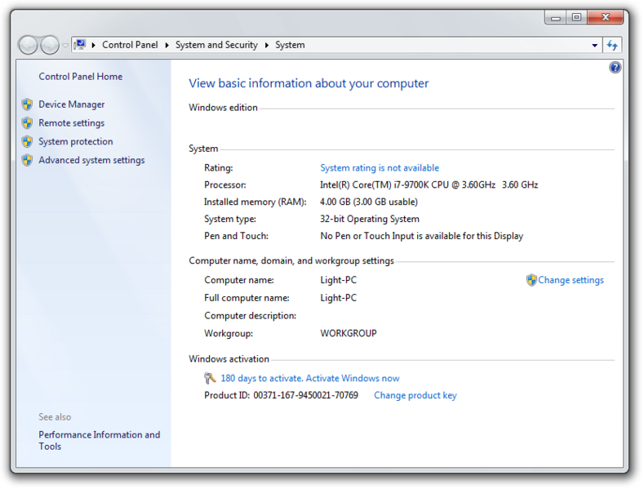Click the refresh icon beside address bar

tap(611, 46)
